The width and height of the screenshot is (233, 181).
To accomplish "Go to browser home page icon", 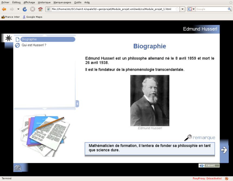I will tap(40, 9).
